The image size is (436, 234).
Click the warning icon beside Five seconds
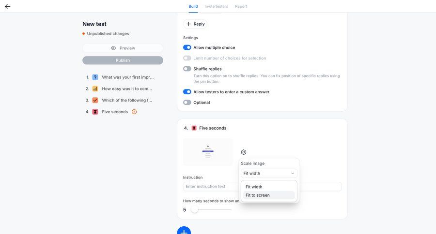(x=134, y=112)
